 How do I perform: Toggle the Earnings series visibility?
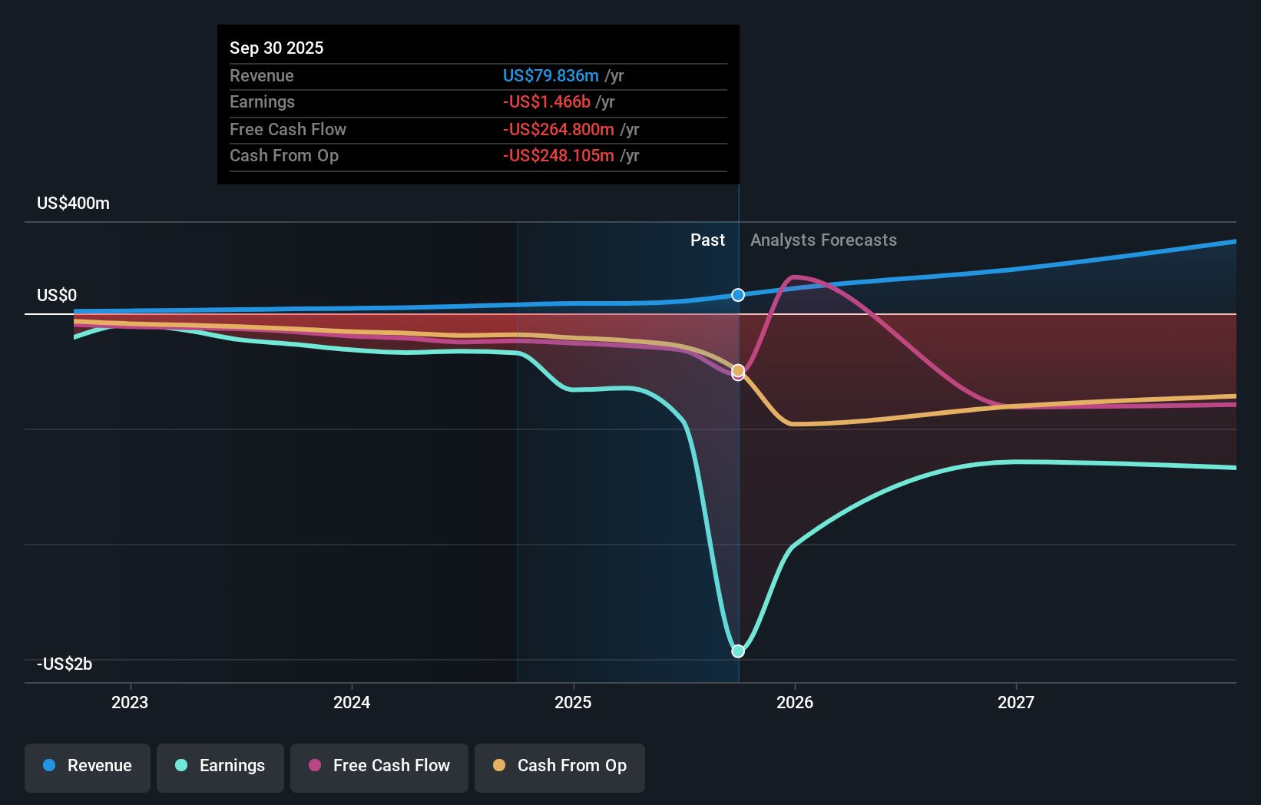tap(220, 766)
